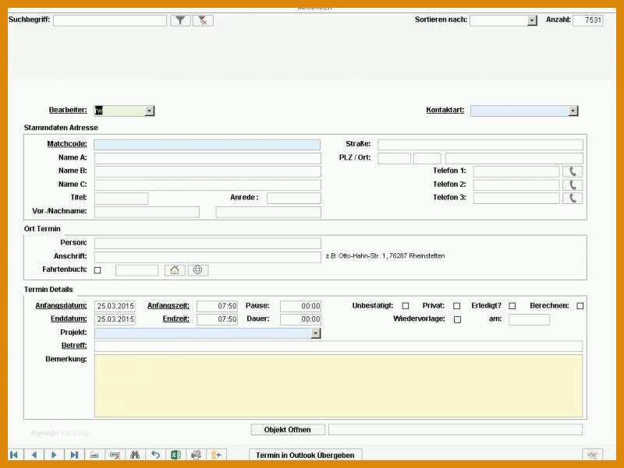Expand the Projekt dropdown
This screenshot has width=624, height=468.
pos(316,333)
